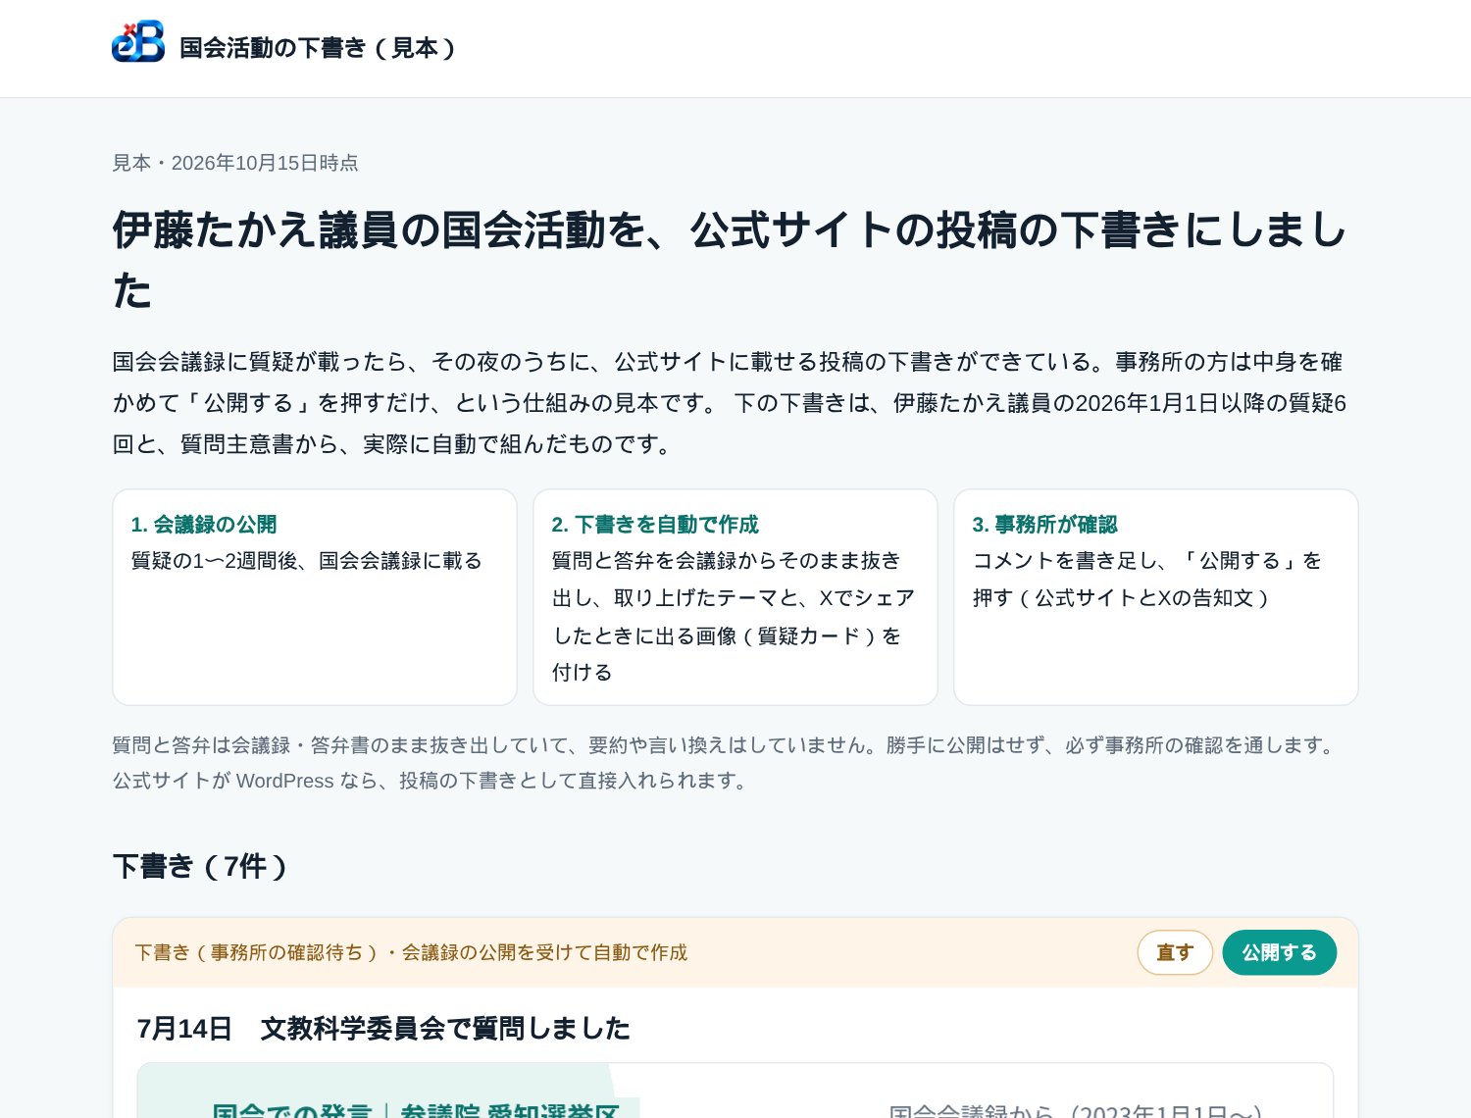Screen dimensions: 1471x1118
Task: Click the 国会での発言 card thumbnail
Action: [x=735, y=1091]
